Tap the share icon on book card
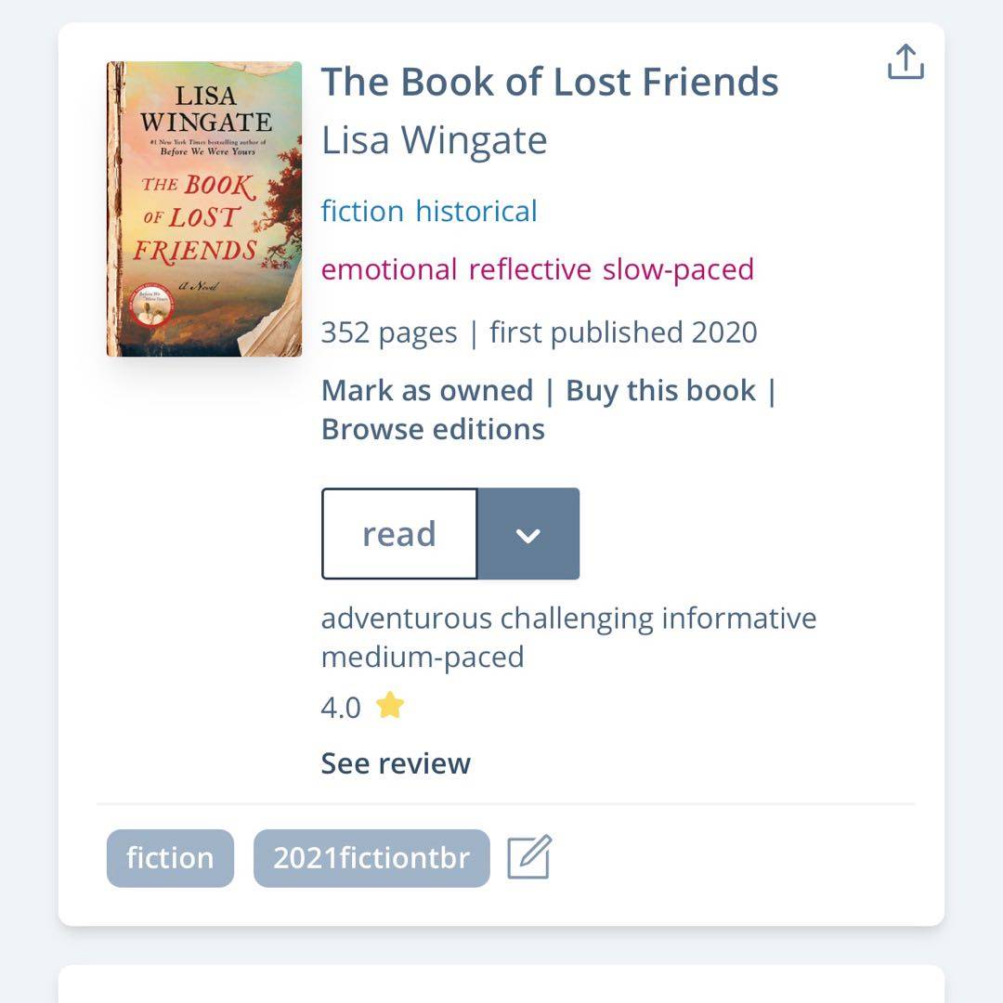This screenshot has height=1003, width=1003. tap(905, 62)
